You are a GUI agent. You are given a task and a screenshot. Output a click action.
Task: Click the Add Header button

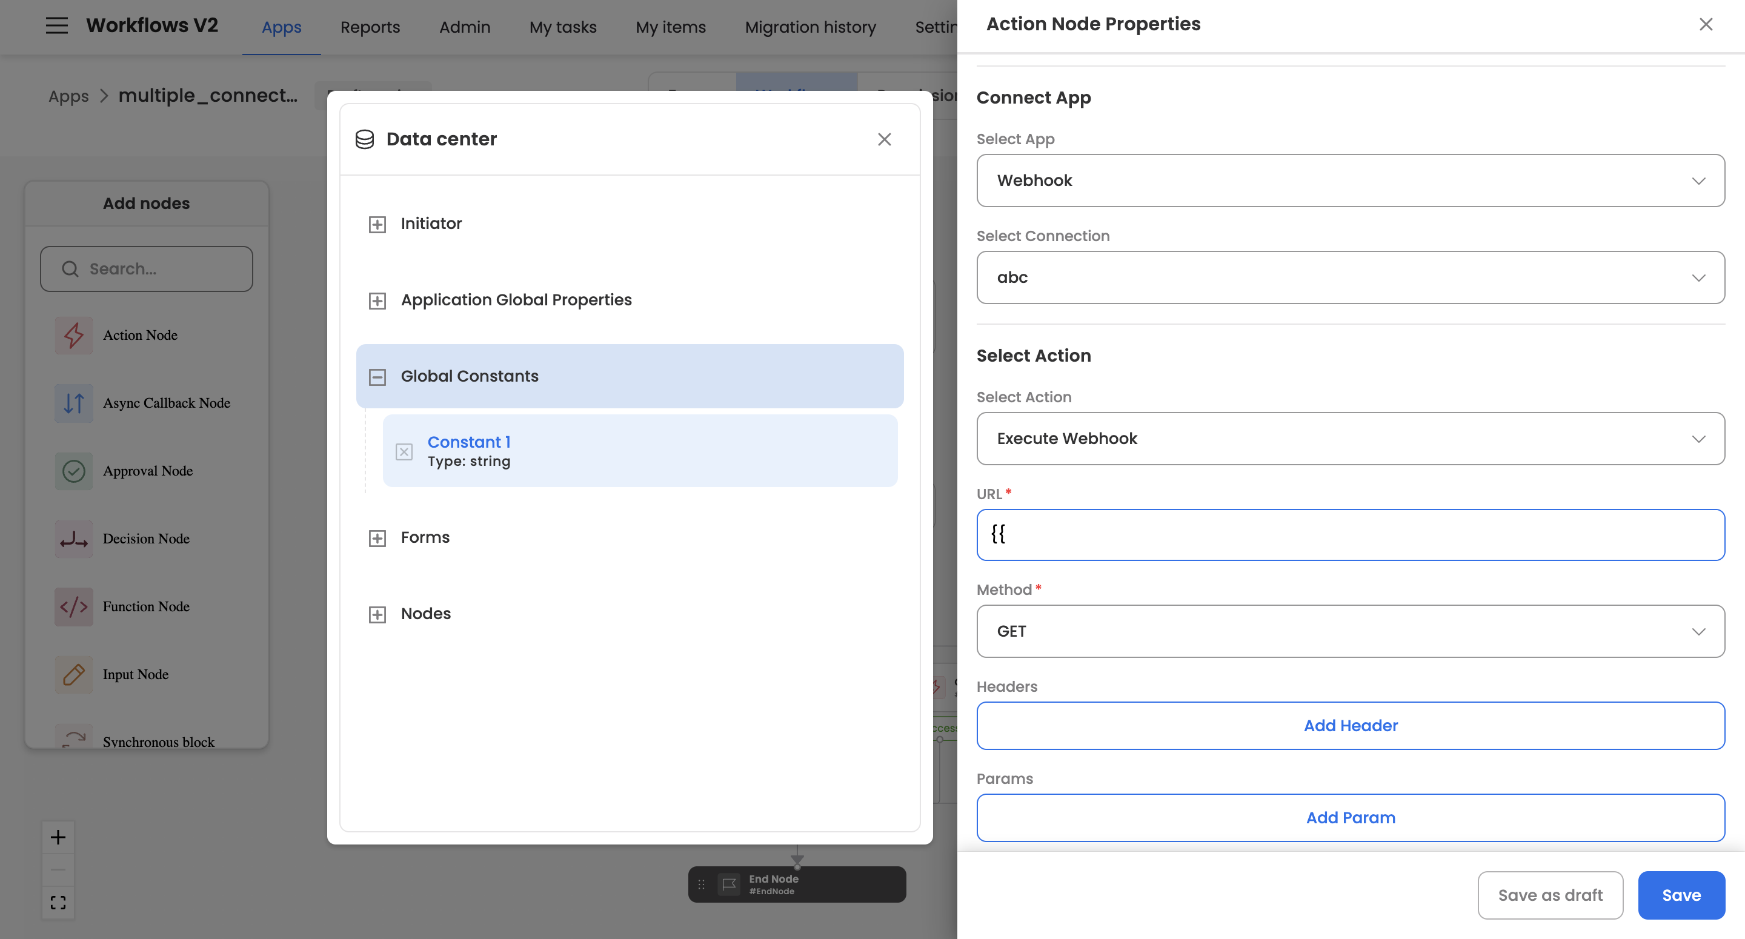click(1350, 725)
